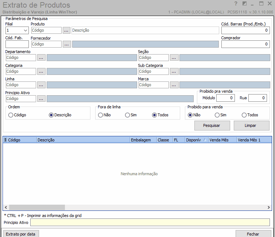Open the help question mark icon

[x=236, y=4]
